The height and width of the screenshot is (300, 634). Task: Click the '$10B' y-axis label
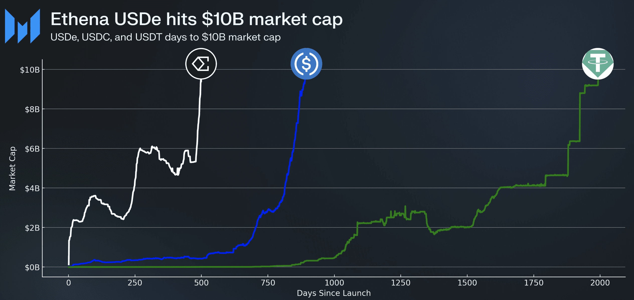coord(30,70)
